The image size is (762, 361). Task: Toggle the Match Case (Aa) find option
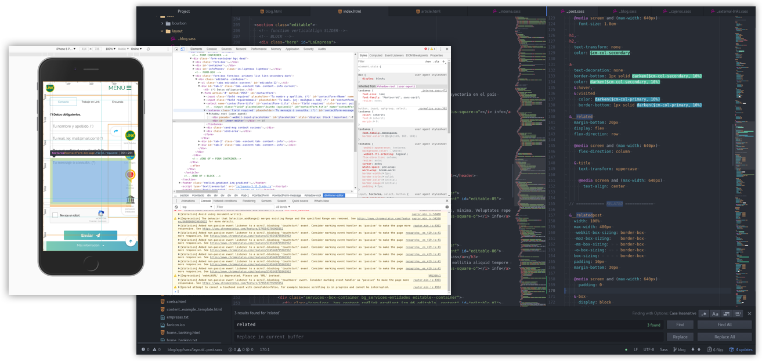click(716, 313)
